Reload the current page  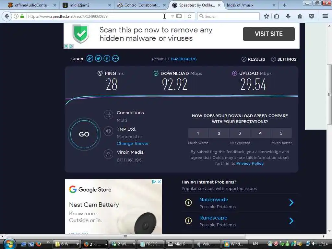coord(189,16)
